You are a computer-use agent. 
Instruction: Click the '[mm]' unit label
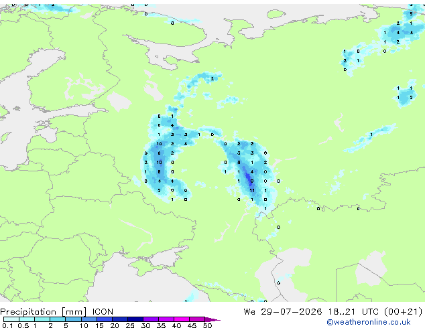(x=74, y=312)
